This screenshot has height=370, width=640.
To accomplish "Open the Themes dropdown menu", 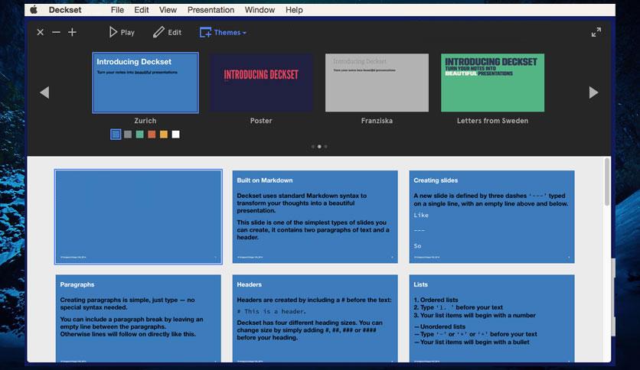I will (x=223, y=32).
